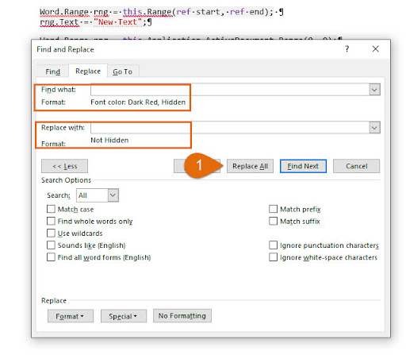Expand the Find what history dropdown

[374, 90]
